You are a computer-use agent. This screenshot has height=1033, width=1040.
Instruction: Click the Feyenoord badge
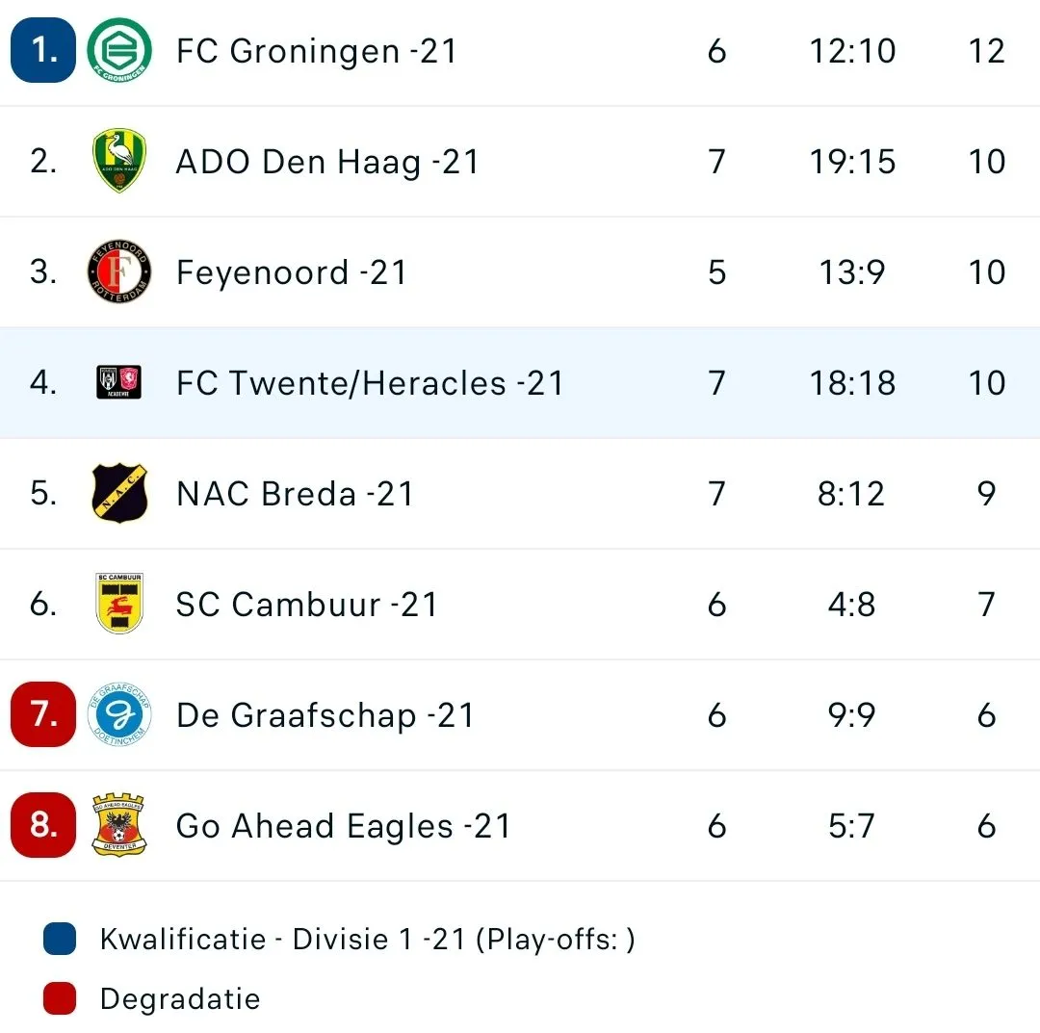click(119, 271)
